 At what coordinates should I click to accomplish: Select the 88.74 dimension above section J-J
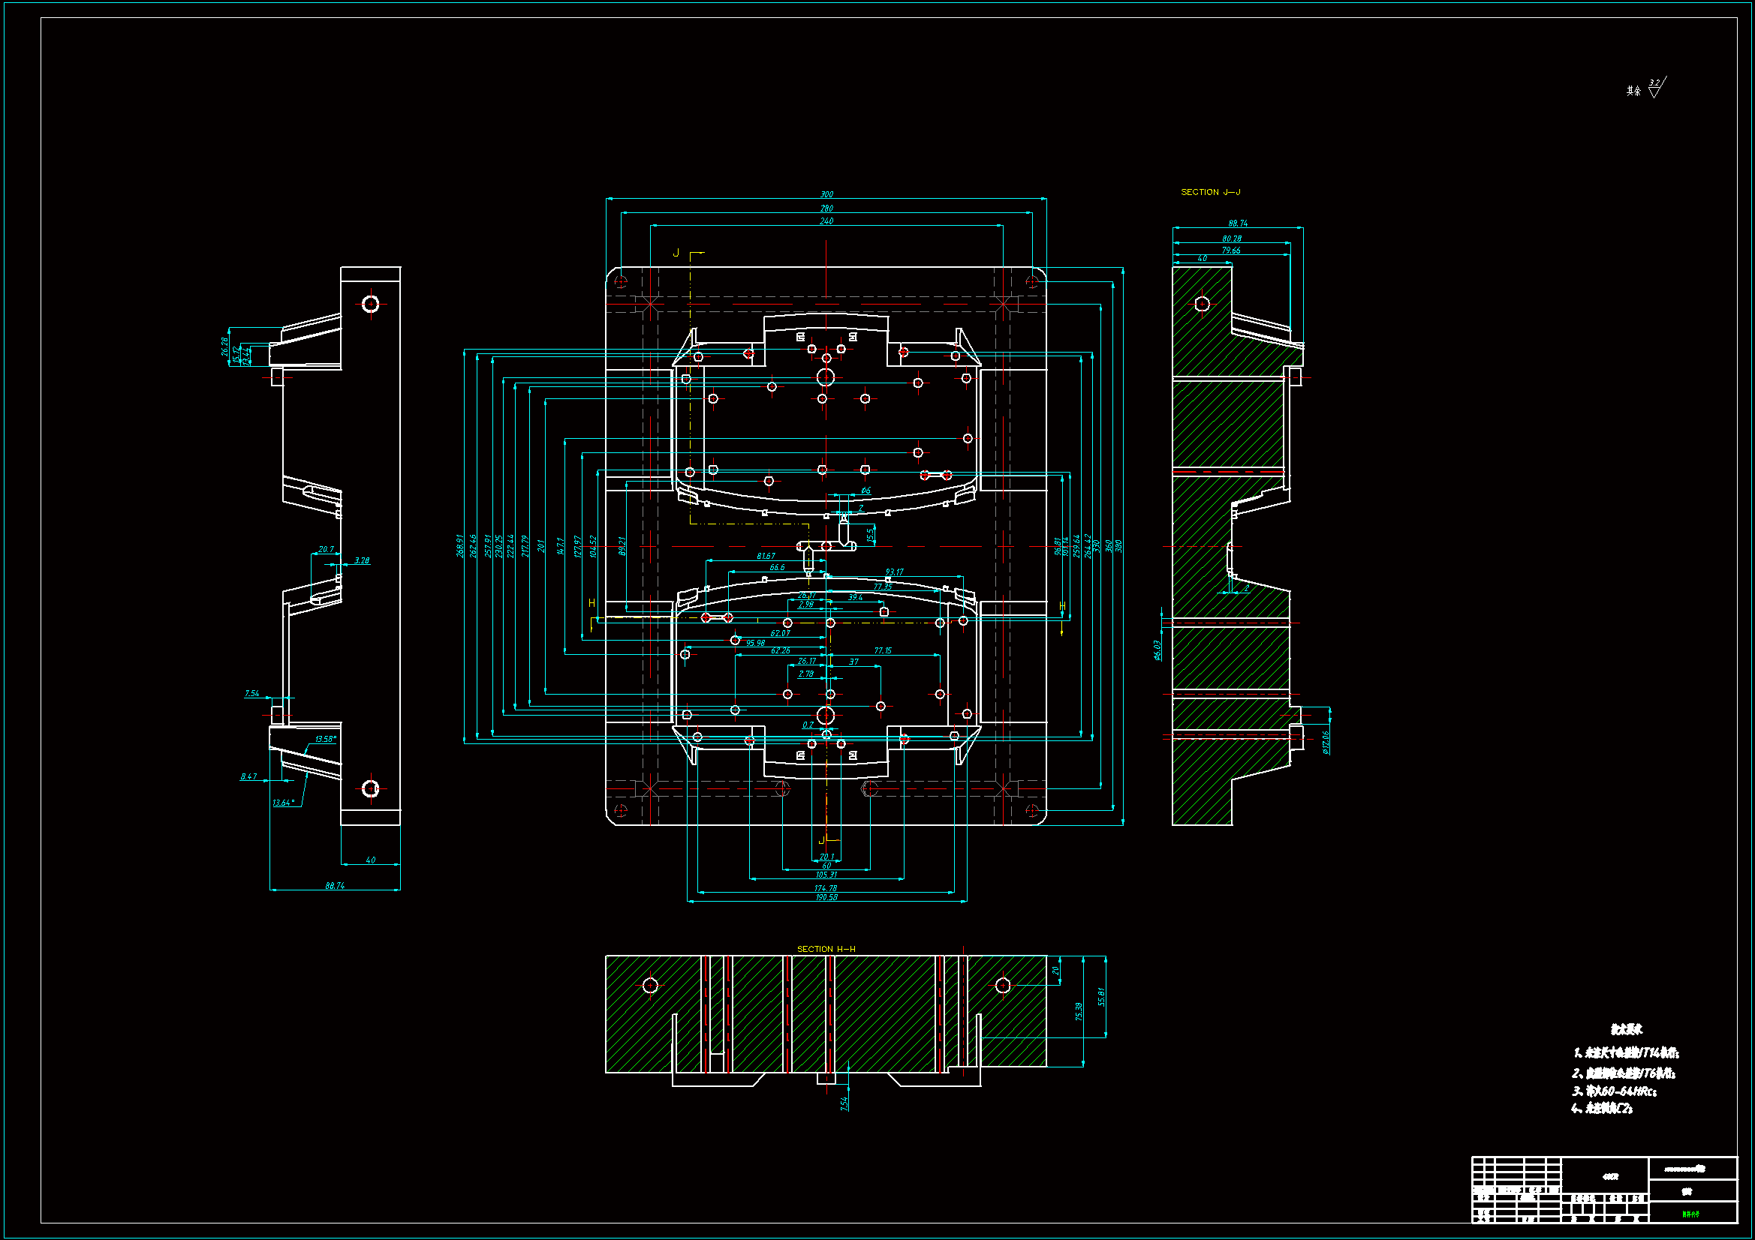[x=1238, y=223]
